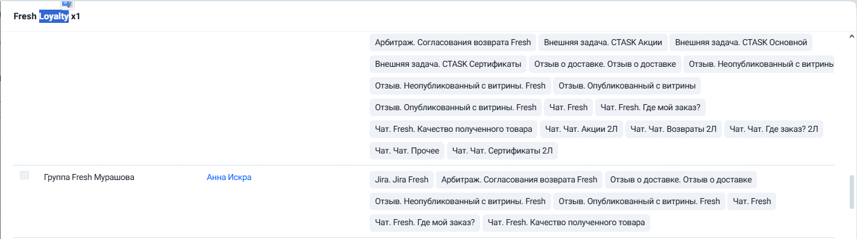Viewport: 857px width, 239px height.
Task: Click the highlighted Loyalty word in the title
Action: tap(54, 17)
